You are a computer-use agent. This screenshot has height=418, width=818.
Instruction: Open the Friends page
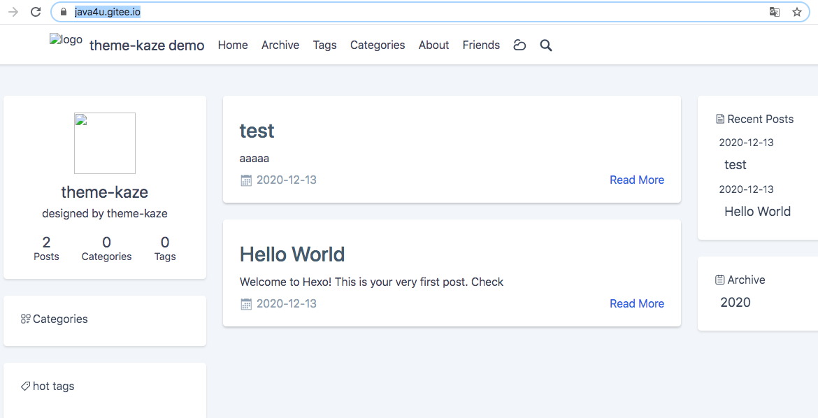(481, 45)
